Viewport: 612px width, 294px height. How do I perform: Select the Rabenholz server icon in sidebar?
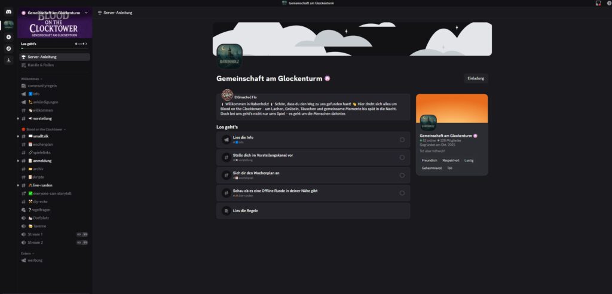pos(8,24)
